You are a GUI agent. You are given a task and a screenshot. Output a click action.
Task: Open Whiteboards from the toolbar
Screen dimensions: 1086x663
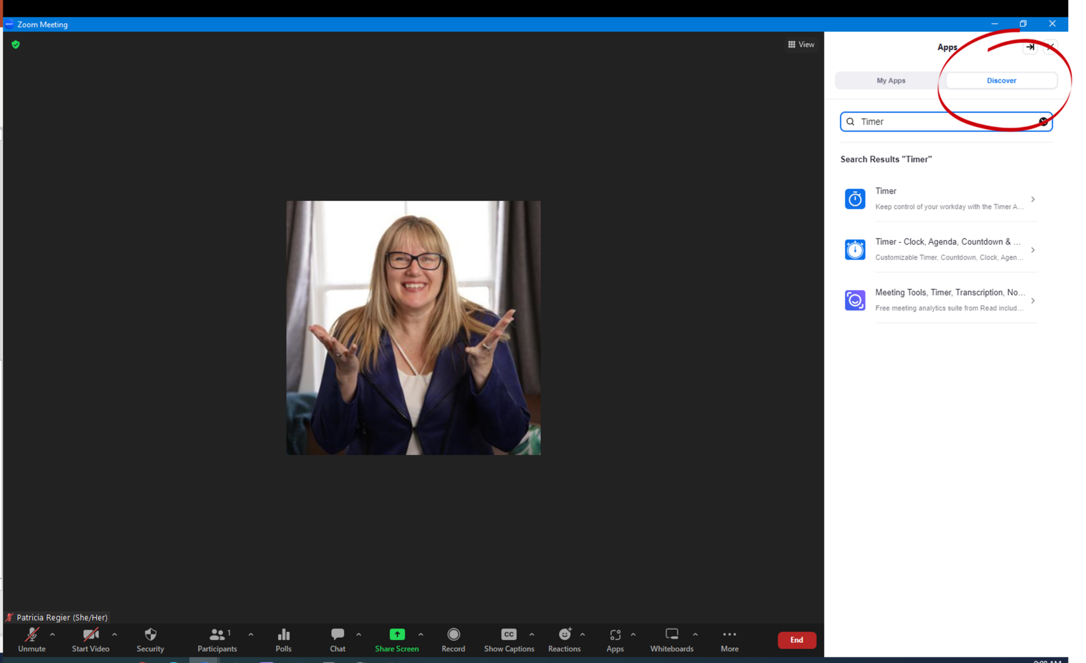pos(671,635)
